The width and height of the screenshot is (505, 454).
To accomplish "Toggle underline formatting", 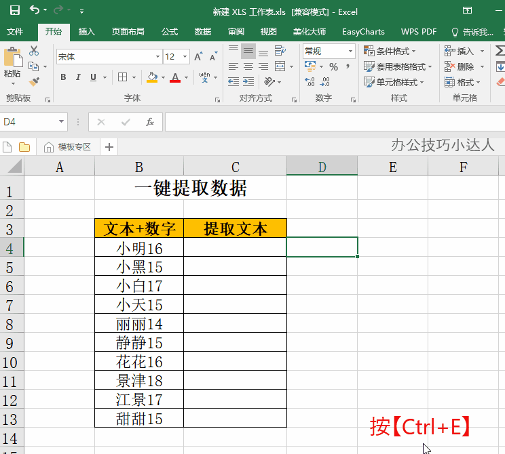I will 94,77.
